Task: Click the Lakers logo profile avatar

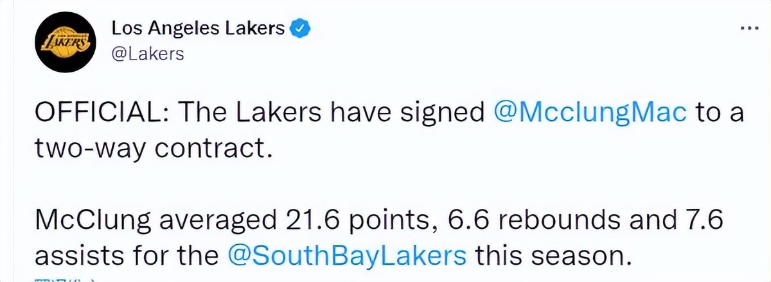Action: coord(61,42)
